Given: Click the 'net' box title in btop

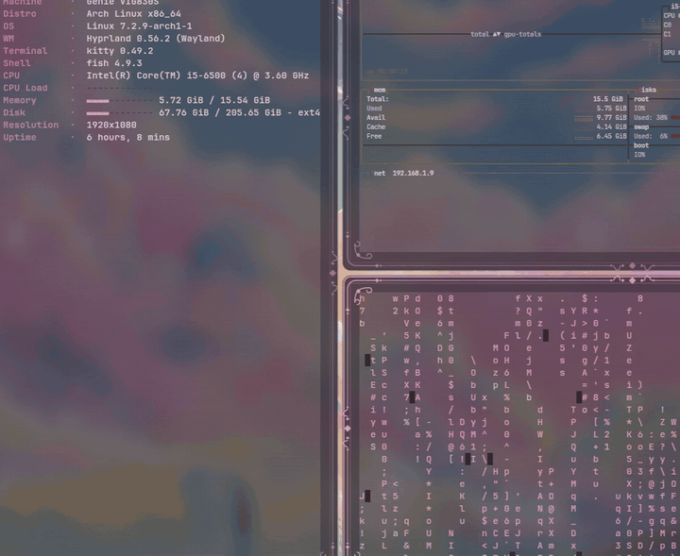Looking at the screenshot, I should click(x=380, y=173).
